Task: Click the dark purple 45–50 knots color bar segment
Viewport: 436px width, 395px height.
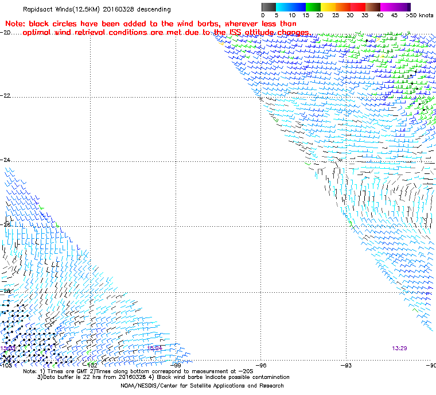Action: (403, 7)
